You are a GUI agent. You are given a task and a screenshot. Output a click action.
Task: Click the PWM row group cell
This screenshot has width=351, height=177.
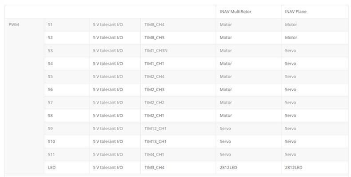[24, 96]
